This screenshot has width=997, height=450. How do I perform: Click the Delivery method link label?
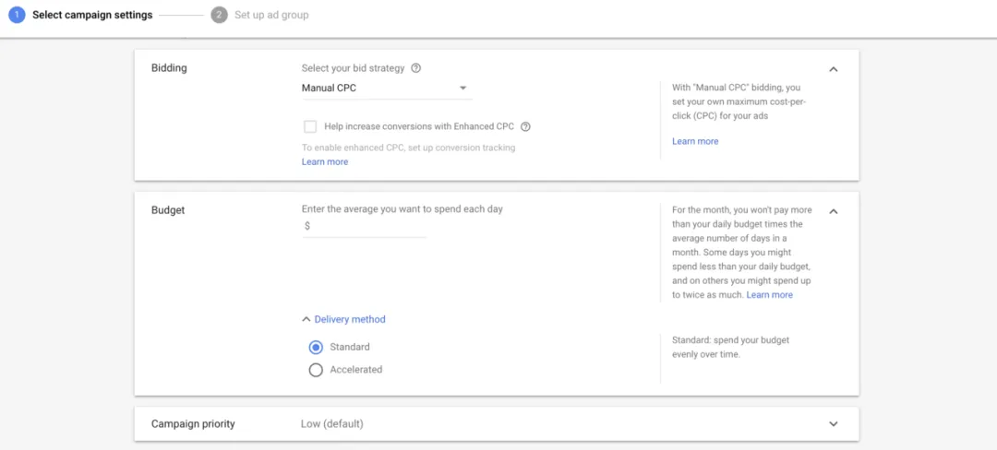(350, 319)
